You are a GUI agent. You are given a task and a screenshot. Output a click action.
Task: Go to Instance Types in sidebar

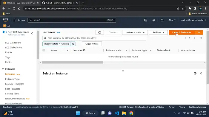click(13, 79)
